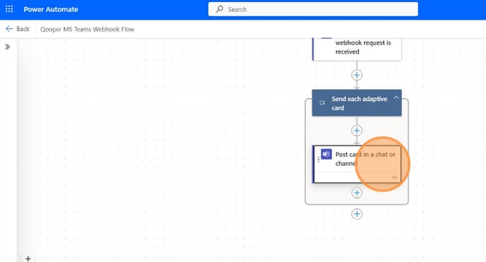The image size is (486, 262).
Task: Click the loop icon on Send each adaptive card
Action: [321, 103]
